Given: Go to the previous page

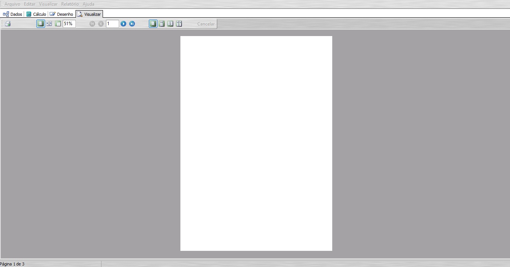Looking at the screenshot, I should point(101,24).
